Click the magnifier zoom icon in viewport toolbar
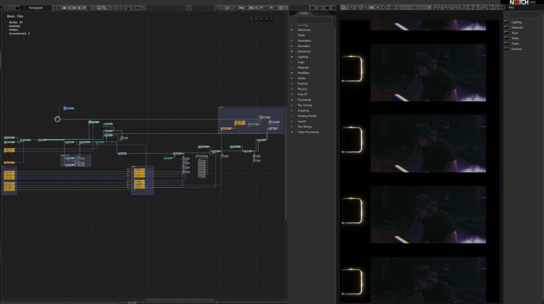Viewport: 544px width, 304px height. pos(496,8)
